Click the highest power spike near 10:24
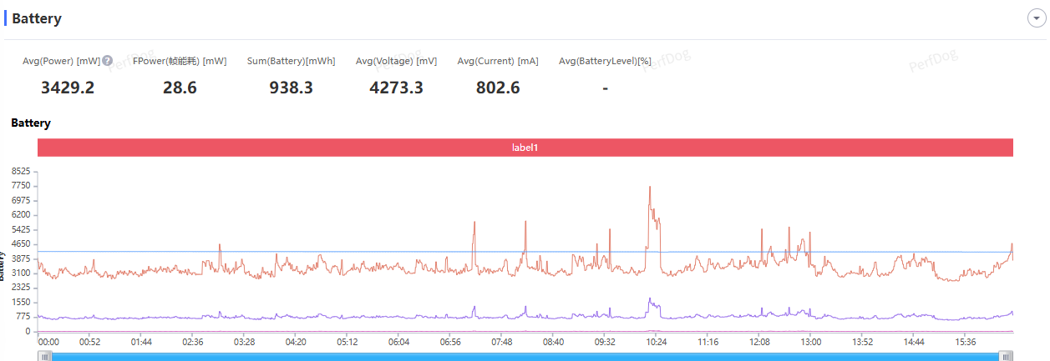The width and height of the screenshot is (1050, 361). pyautogui.click(x=649, y=188)
